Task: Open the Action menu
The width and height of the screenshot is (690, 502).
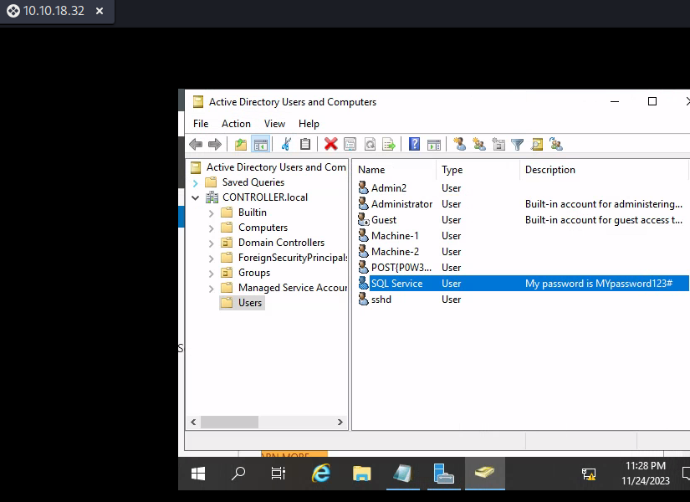Action: coord(236,124)
